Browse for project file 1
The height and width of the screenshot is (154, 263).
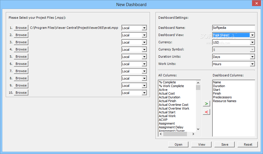[x=21, y=28]
